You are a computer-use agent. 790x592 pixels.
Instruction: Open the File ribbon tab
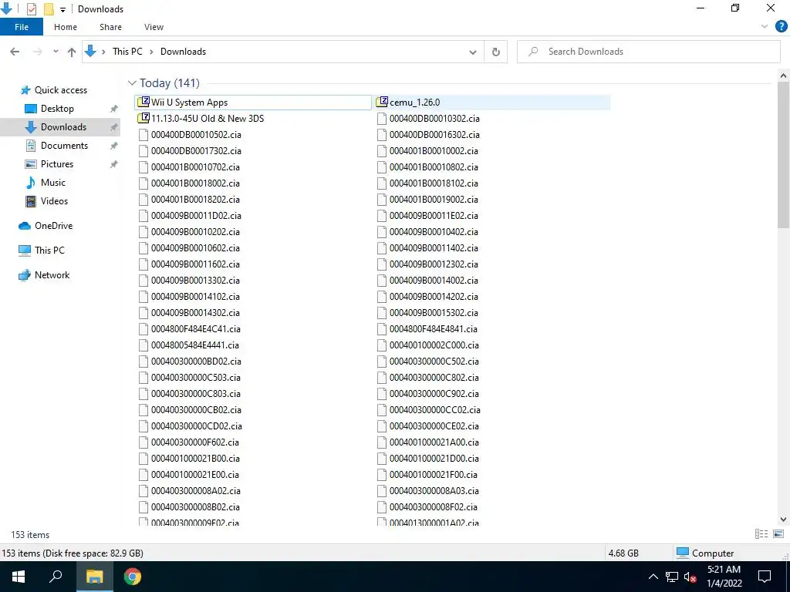click(22, 27)
